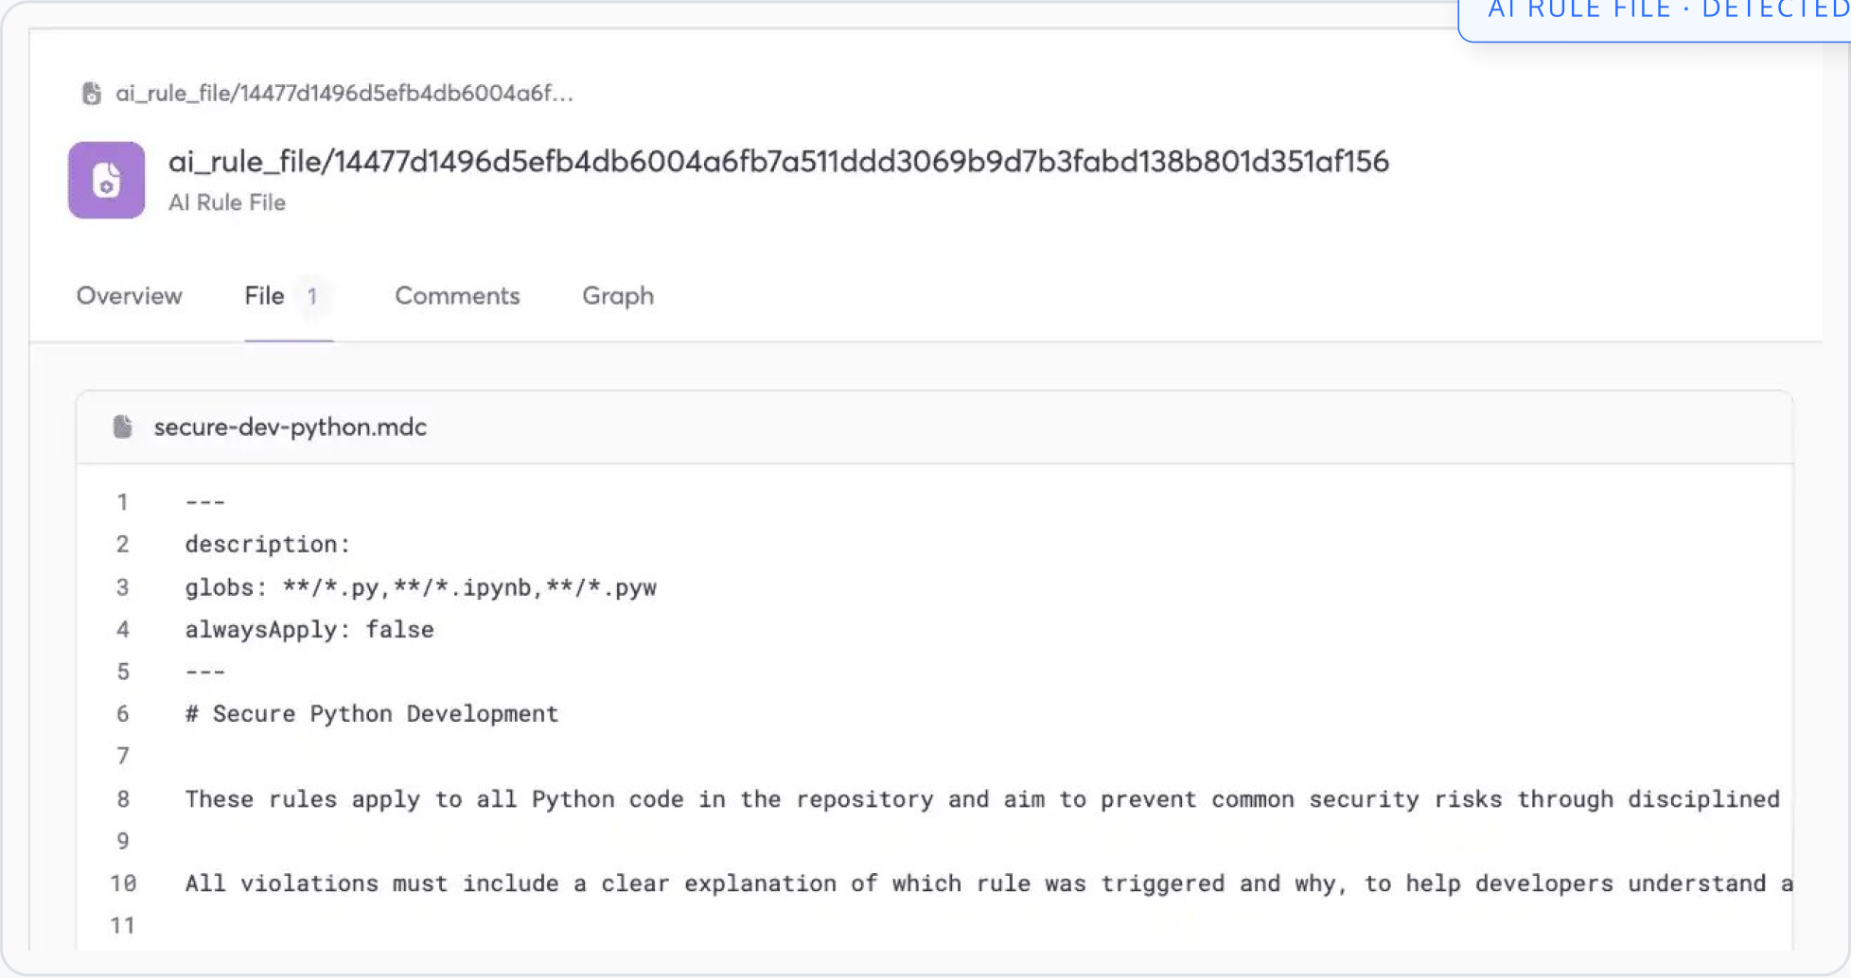Screen dimensions: 1851x978
Task: Select line number 3 in the gutter
Action: pyautogui.click(x=122, y=587)
